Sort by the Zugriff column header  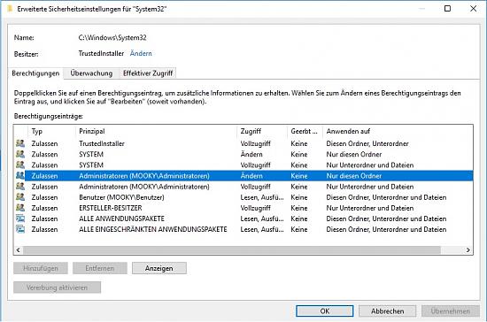(262, 131)
